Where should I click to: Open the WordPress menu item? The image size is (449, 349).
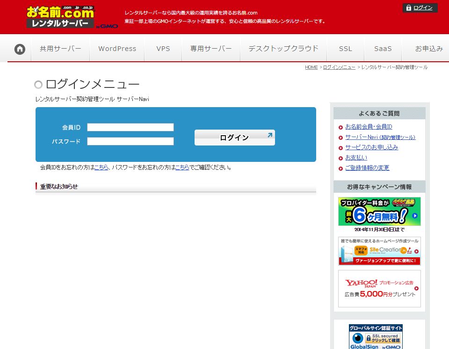(x=117, y=49)
